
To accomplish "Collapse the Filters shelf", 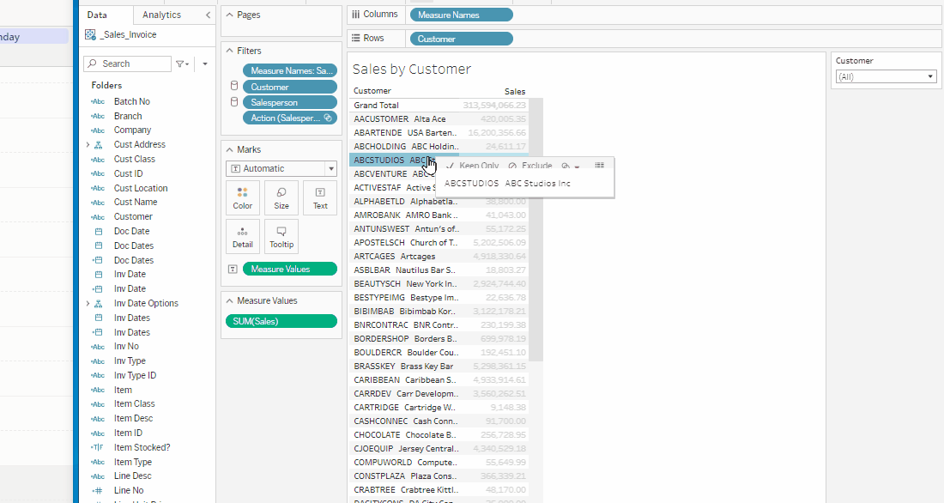I will (229, 51).
